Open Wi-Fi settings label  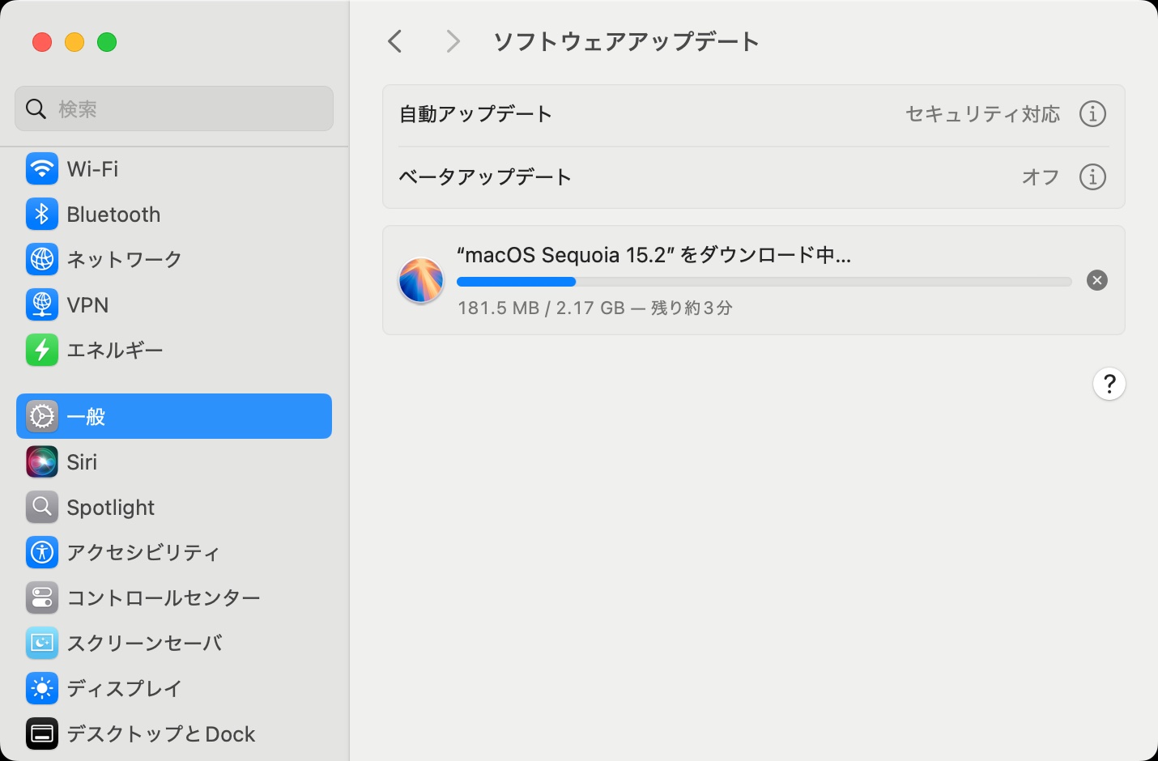(92, 169)
